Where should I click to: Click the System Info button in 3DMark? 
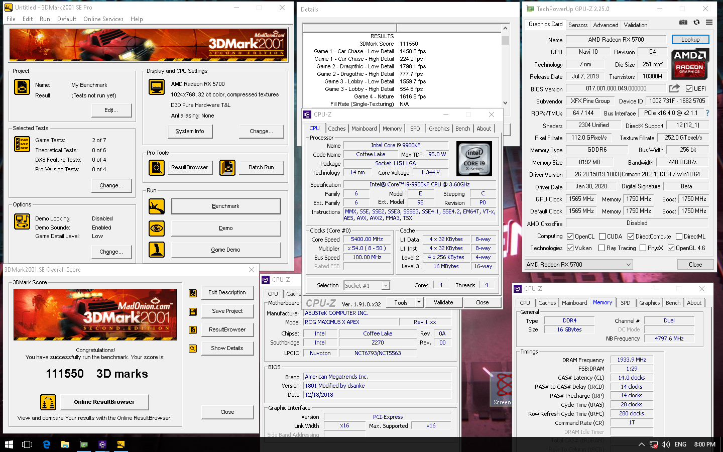190,131
